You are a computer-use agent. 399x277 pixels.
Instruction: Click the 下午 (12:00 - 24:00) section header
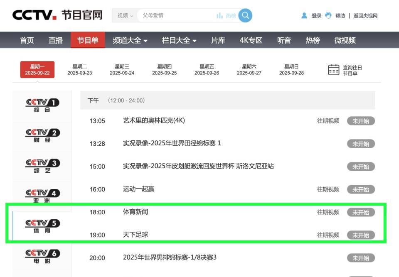point(227,100)
